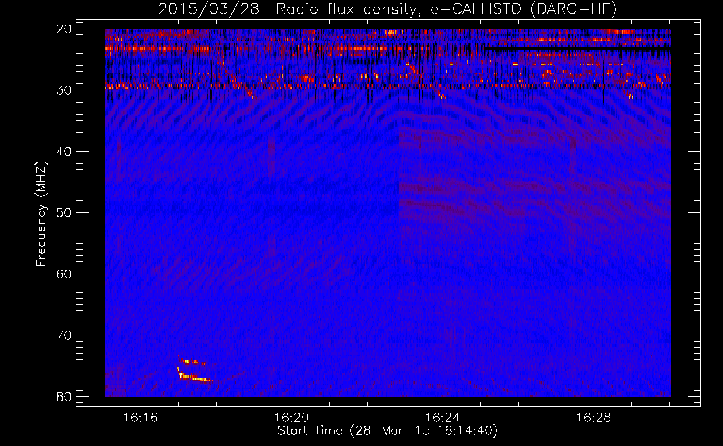
Task: Click the 'Frequency (MHZ)' axis label
Action: click(41, 215)
